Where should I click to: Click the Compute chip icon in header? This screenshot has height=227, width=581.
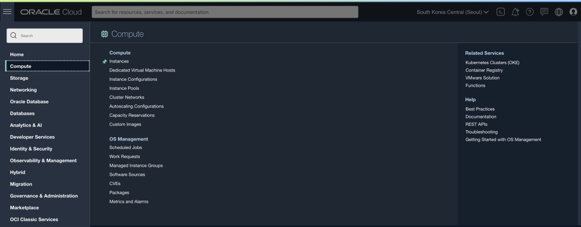tap(104, 34)
